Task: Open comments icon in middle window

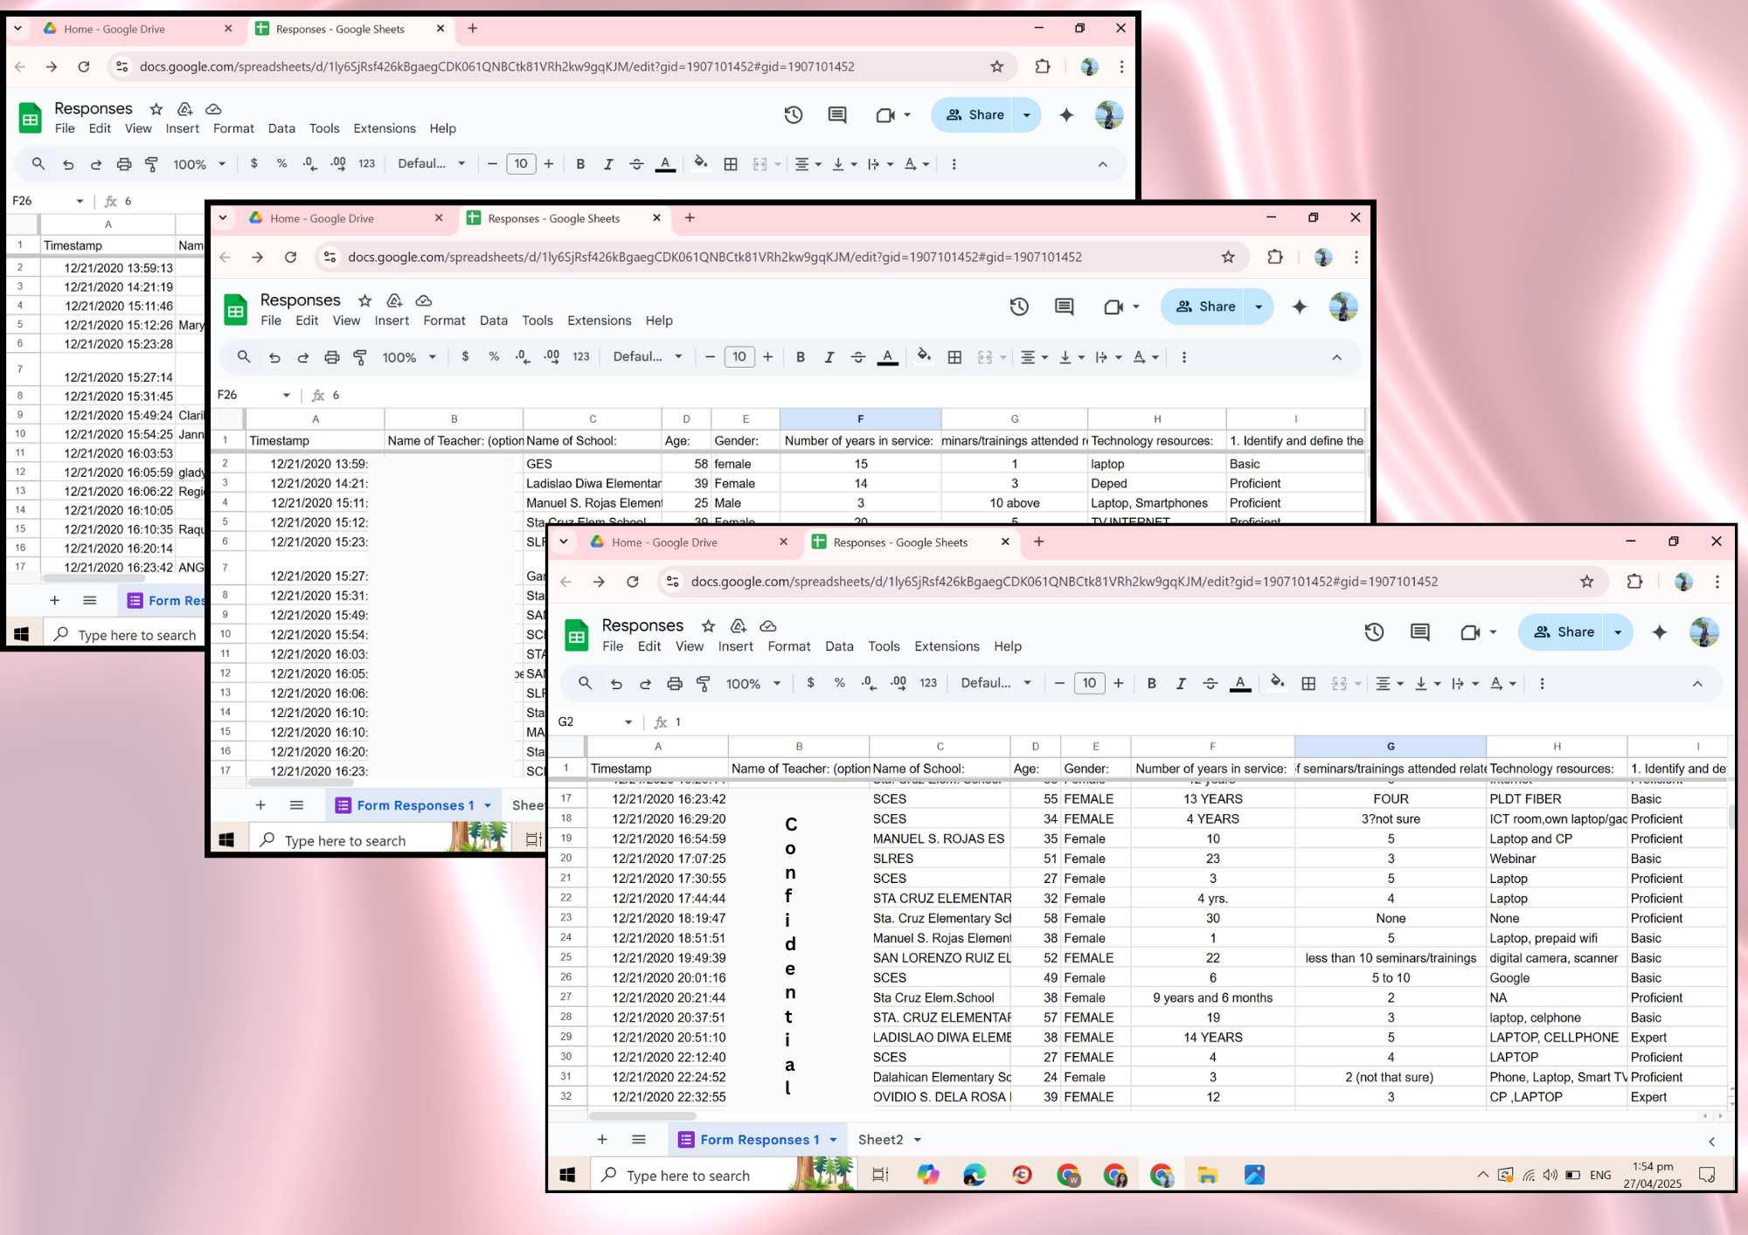Action: coord(1064,307)
